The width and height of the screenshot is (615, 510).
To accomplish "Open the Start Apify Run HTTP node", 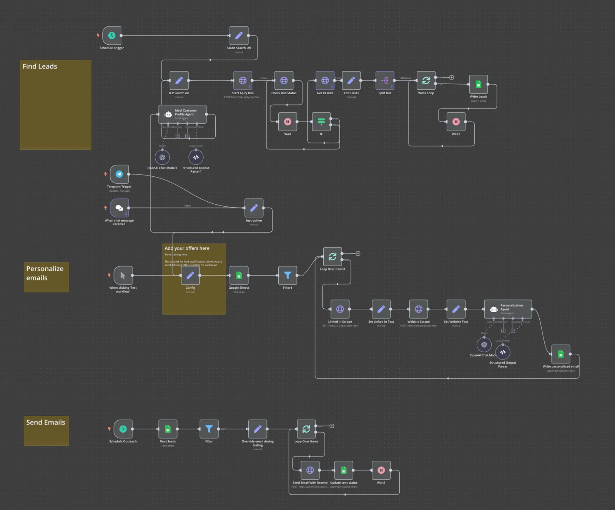I will pos(243,81).
